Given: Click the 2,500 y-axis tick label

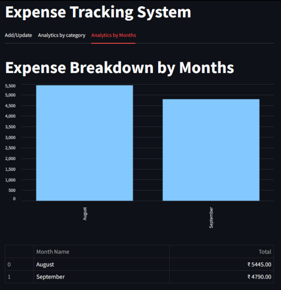Looking at the screenshot, I should (x=10, y=148).
